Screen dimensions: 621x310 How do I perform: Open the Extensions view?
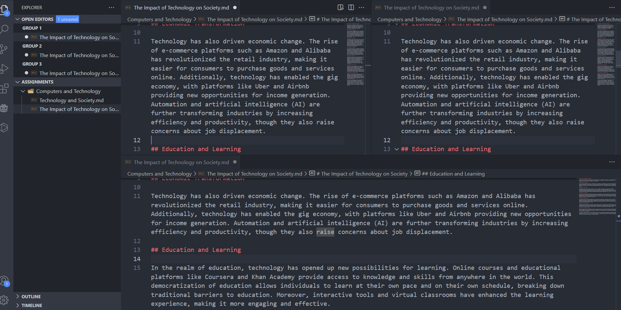pos(5,89)
